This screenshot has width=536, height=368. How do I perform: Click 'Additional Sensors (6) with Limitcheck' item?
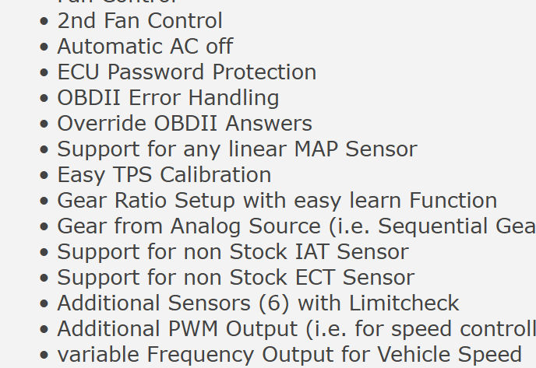pos(258,303)
